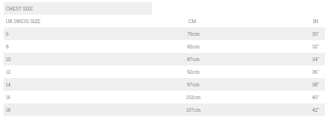
Task: Click the 82cm chest value
Action: tap(193, 46)
